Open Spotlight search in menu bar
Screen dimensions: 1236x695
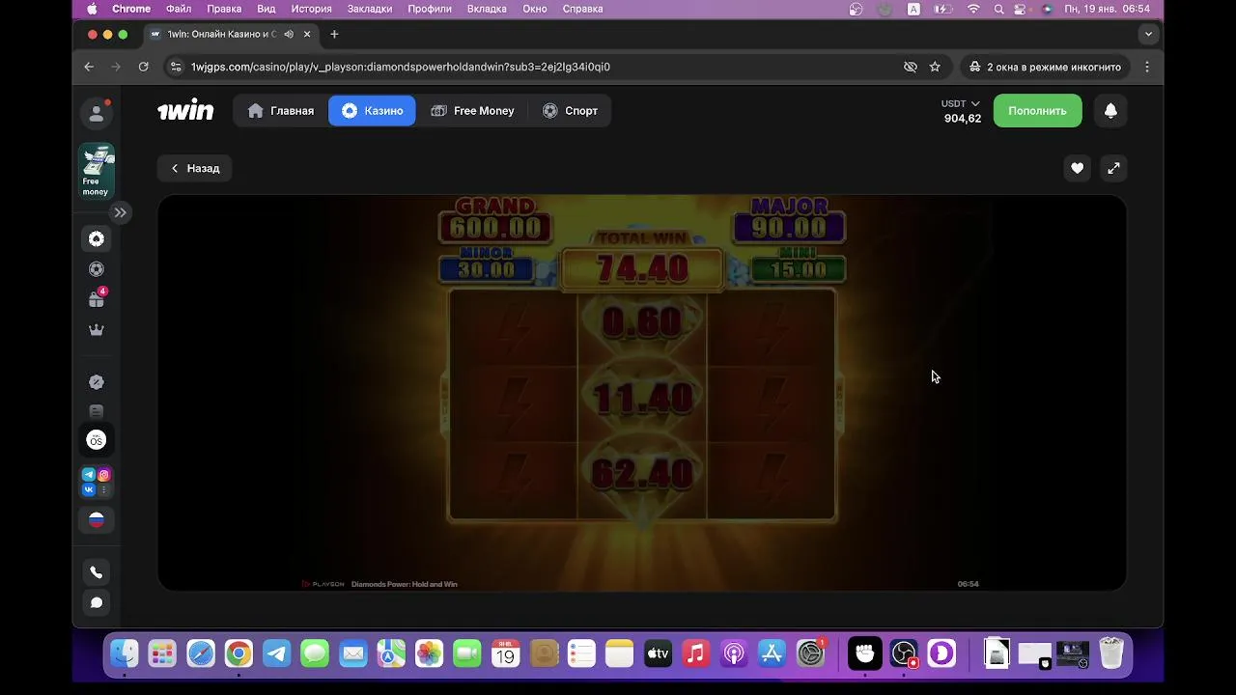998,9
